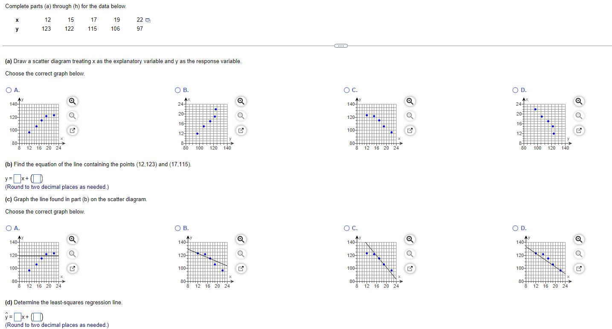The image size is (612, 329).
Task: Open graph B part (a) in enlarged view
Action: (241, 130)
